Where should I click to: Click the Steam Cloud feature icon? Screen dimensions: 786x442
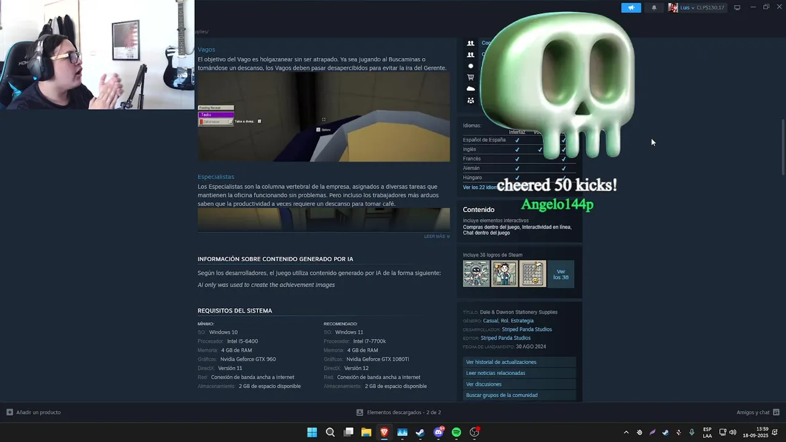point(470,89)
